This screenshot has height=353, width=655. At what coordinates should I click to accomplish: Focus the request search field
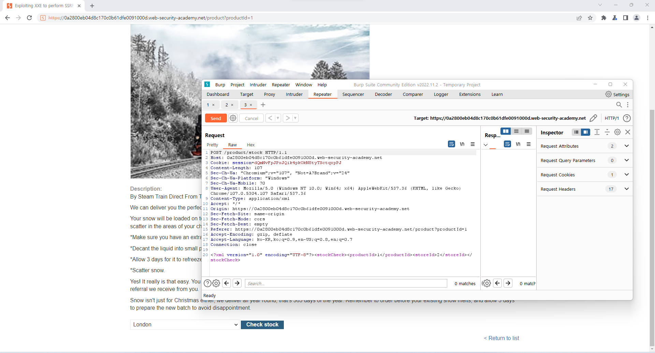click(346, 283)
